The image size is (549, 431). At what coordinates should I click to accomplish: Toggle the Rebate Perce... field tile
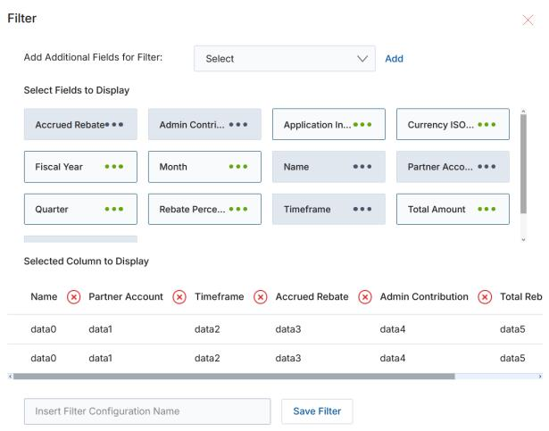204,209
